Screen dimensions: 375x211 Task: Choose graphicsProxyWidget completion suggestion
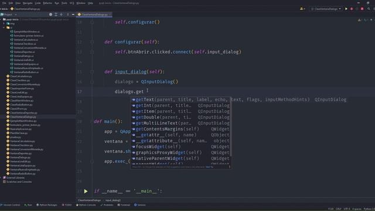tap(180, 152)
